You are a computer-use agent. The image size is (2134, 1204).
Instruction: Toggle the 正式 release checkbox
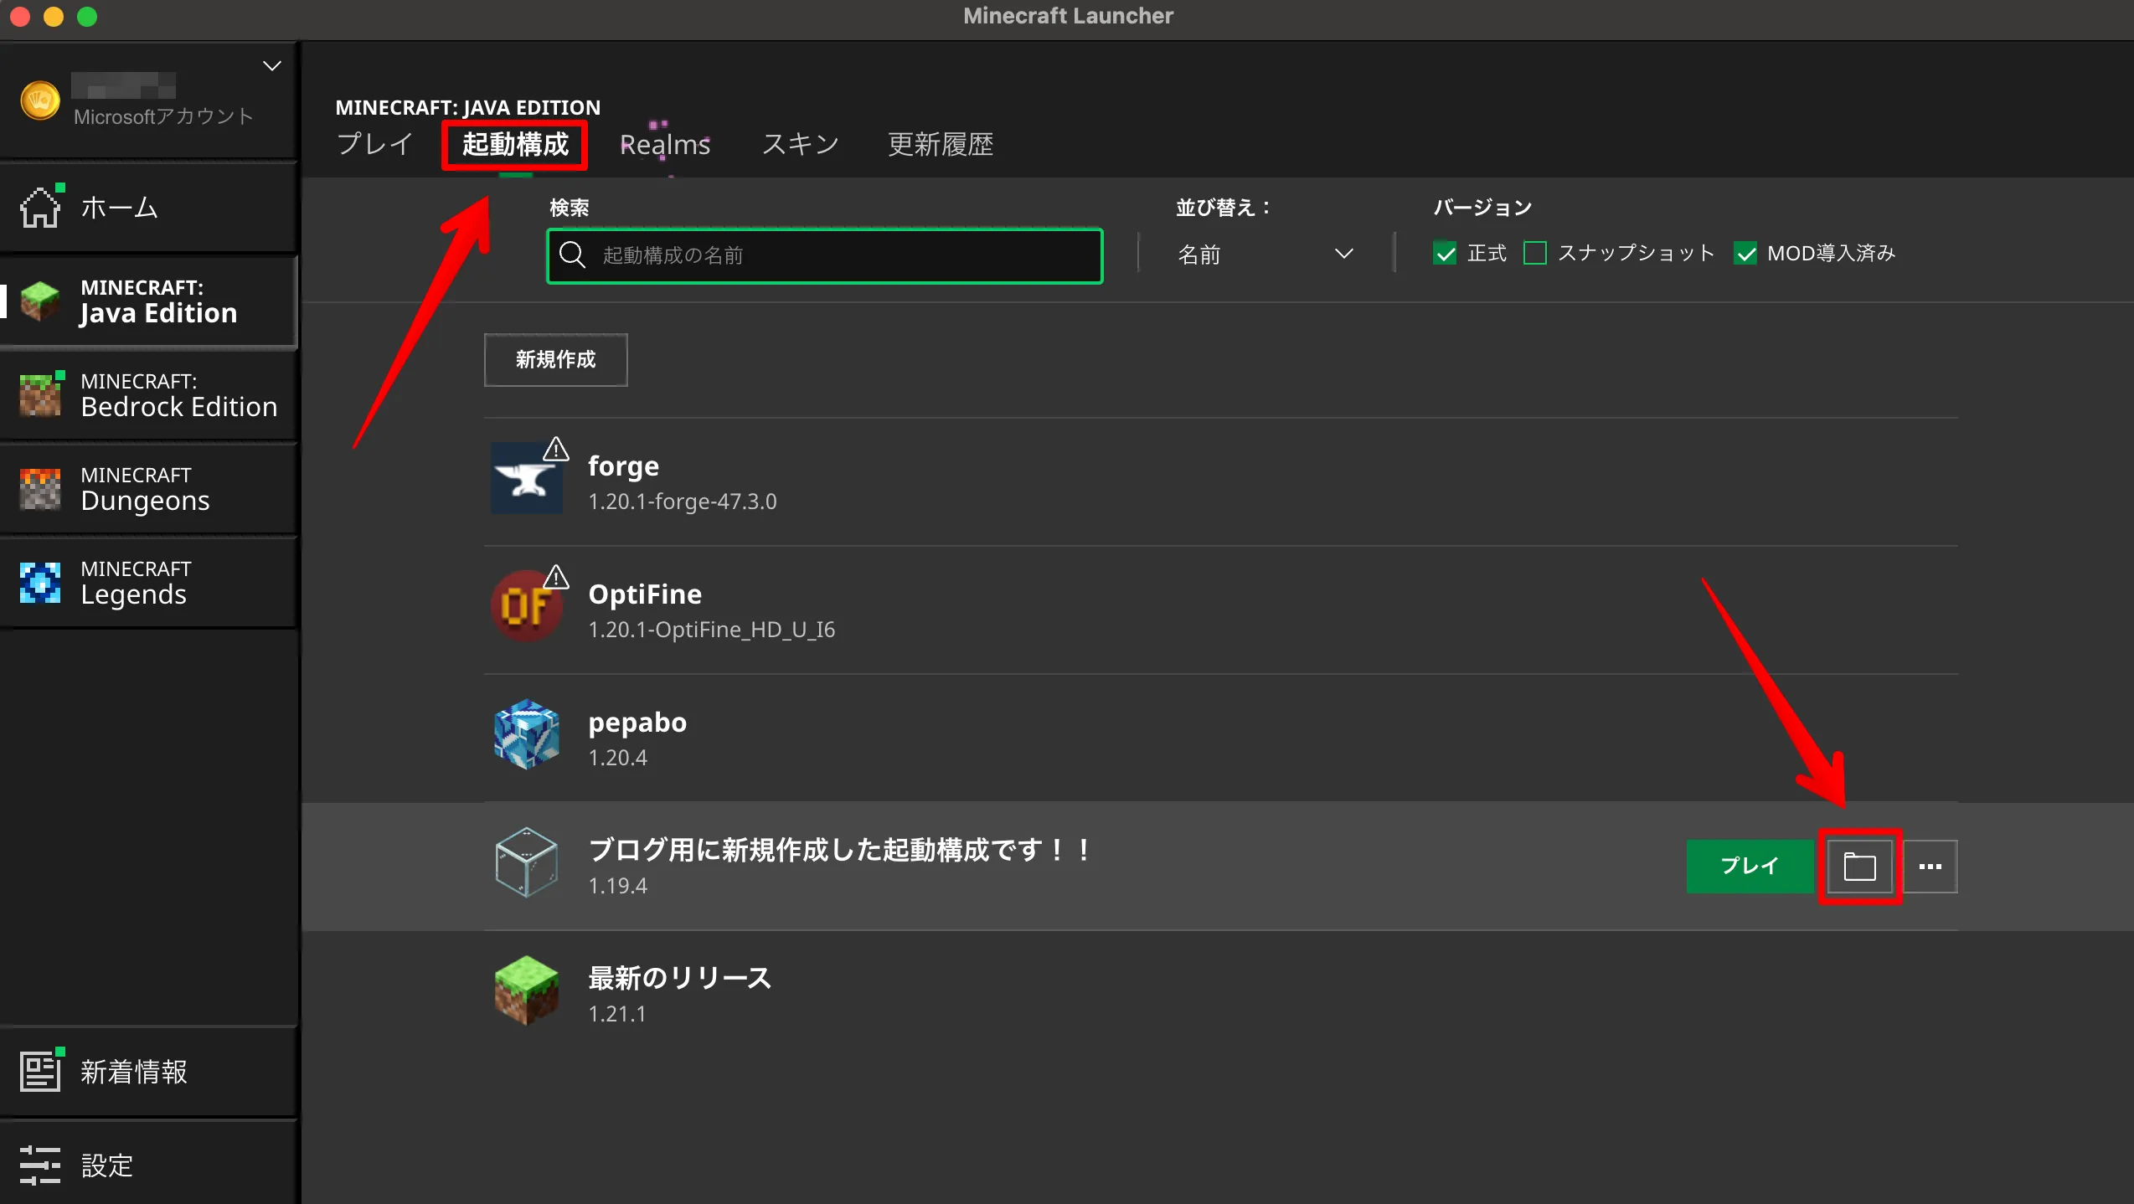coord(1445,254)
